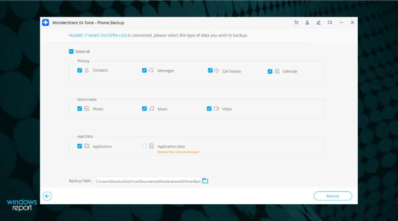Click the Application data label
The image size is (398, 221).
[x=171, y=146]
